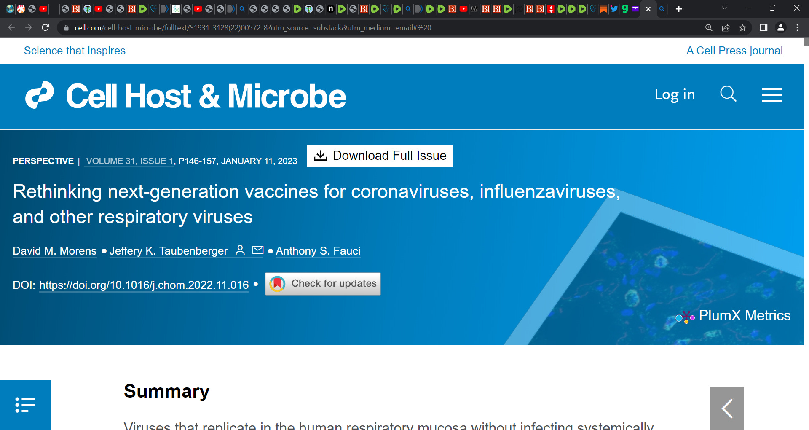Open the article outline list icon
The image size is (809, 430).
[25, 405]
